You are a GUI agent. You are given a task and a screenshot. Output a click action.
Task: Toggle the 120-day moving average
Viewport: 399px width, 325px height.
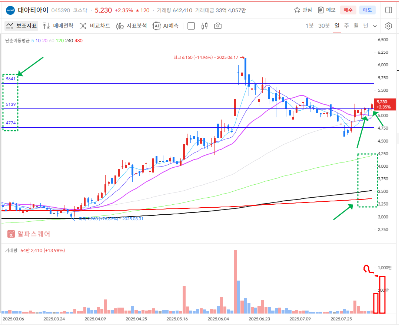tap(60, 41)
